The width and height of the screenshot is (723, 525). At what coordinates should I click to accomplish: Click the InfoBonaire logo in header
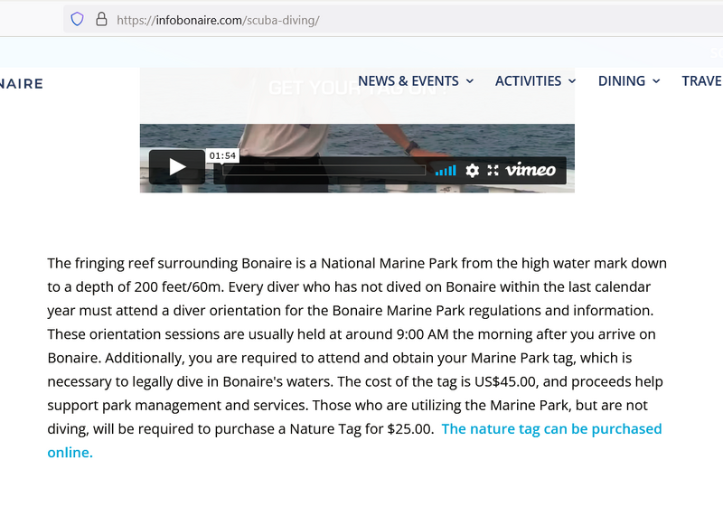click(22, 84)
